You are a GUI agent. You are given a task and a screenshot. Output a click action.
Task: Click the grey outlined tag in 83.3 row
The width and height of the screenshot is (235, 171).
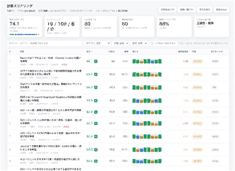[215, 101]
